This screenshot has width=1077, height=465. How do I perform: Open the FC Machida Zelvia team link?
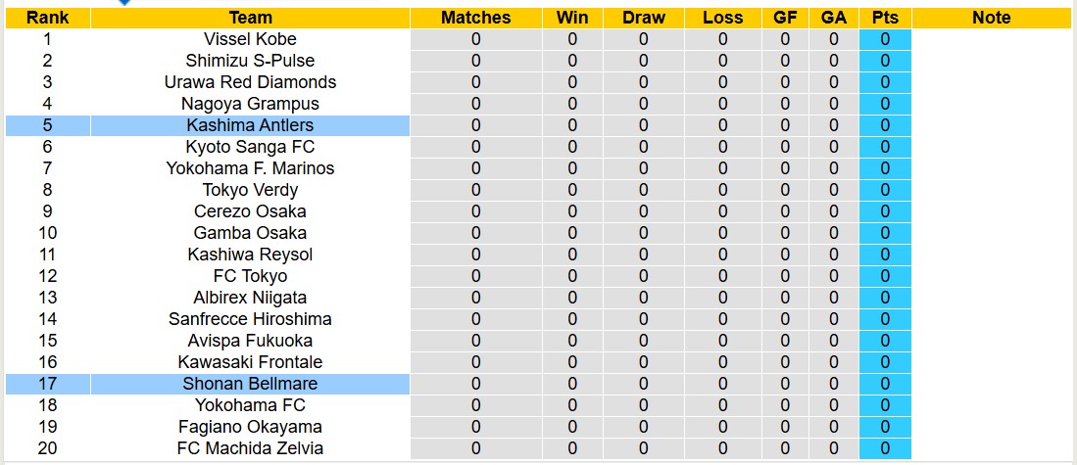(250, 448)
